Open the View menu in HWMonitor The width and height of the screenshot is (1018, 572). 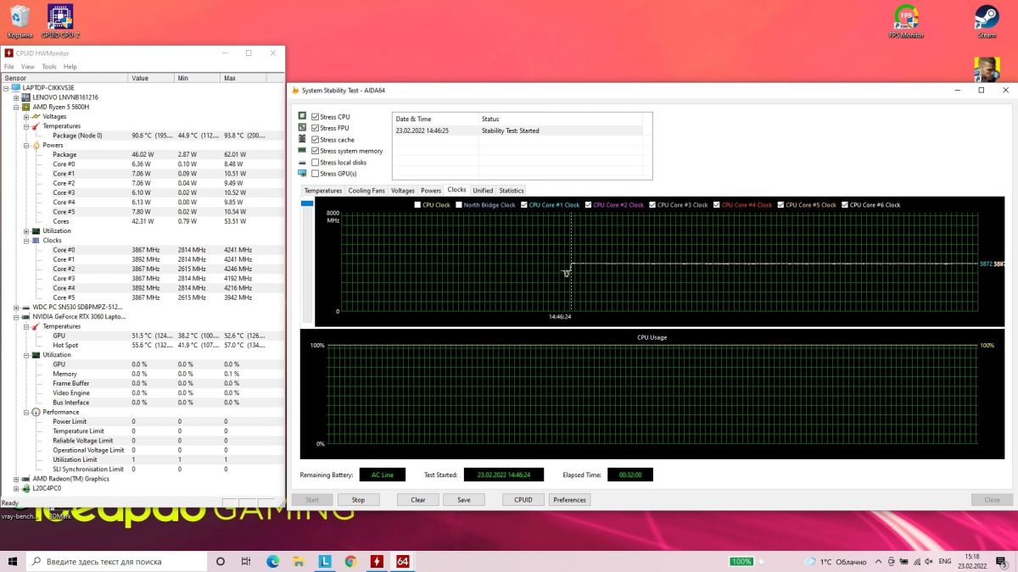coord(28,66)
